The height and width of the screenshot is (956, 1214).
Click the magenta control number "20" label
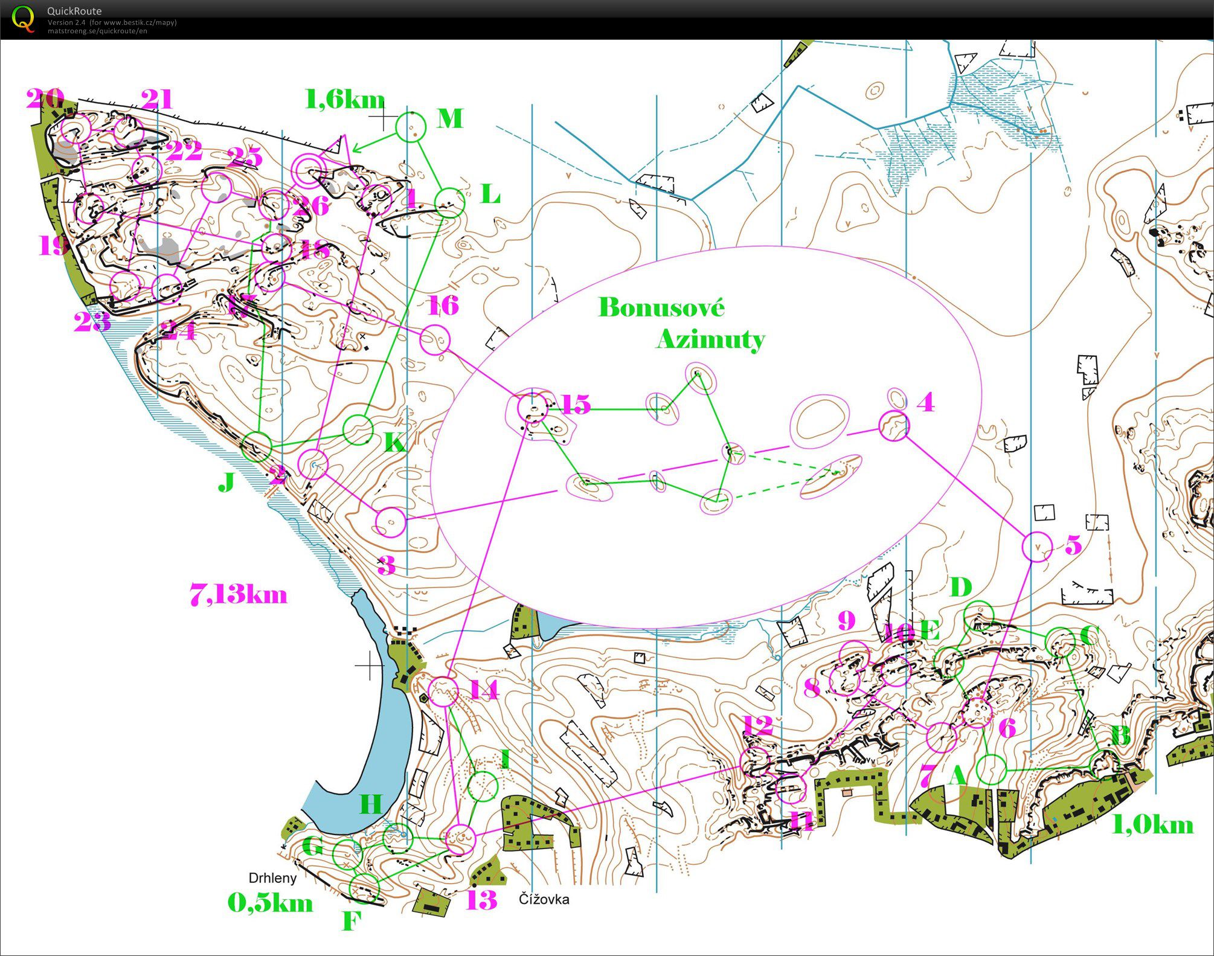[x=45, y=98]
